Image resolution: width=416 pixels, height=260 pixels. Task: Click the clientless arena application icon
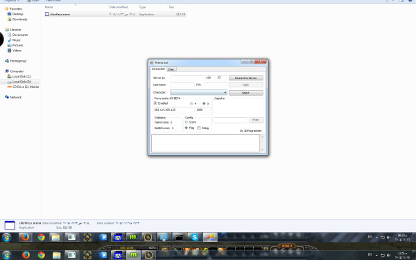47,15
